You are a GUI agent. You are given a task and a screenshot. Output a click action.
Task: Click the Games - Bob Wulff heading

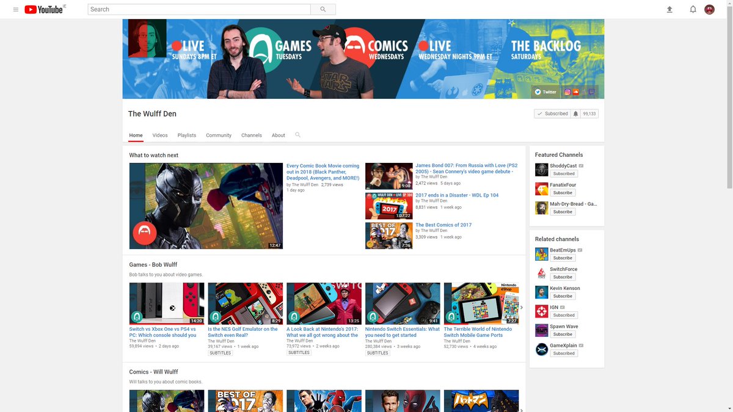click(153, 264)
